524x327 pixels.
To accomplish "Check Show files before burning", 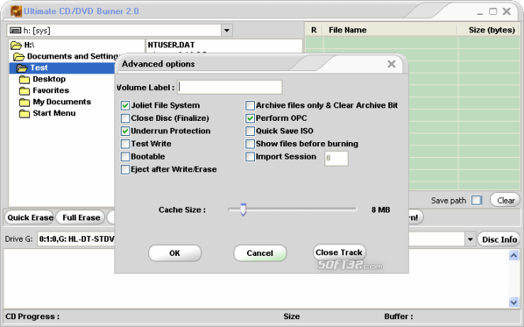I will click(x=250, y=144).
